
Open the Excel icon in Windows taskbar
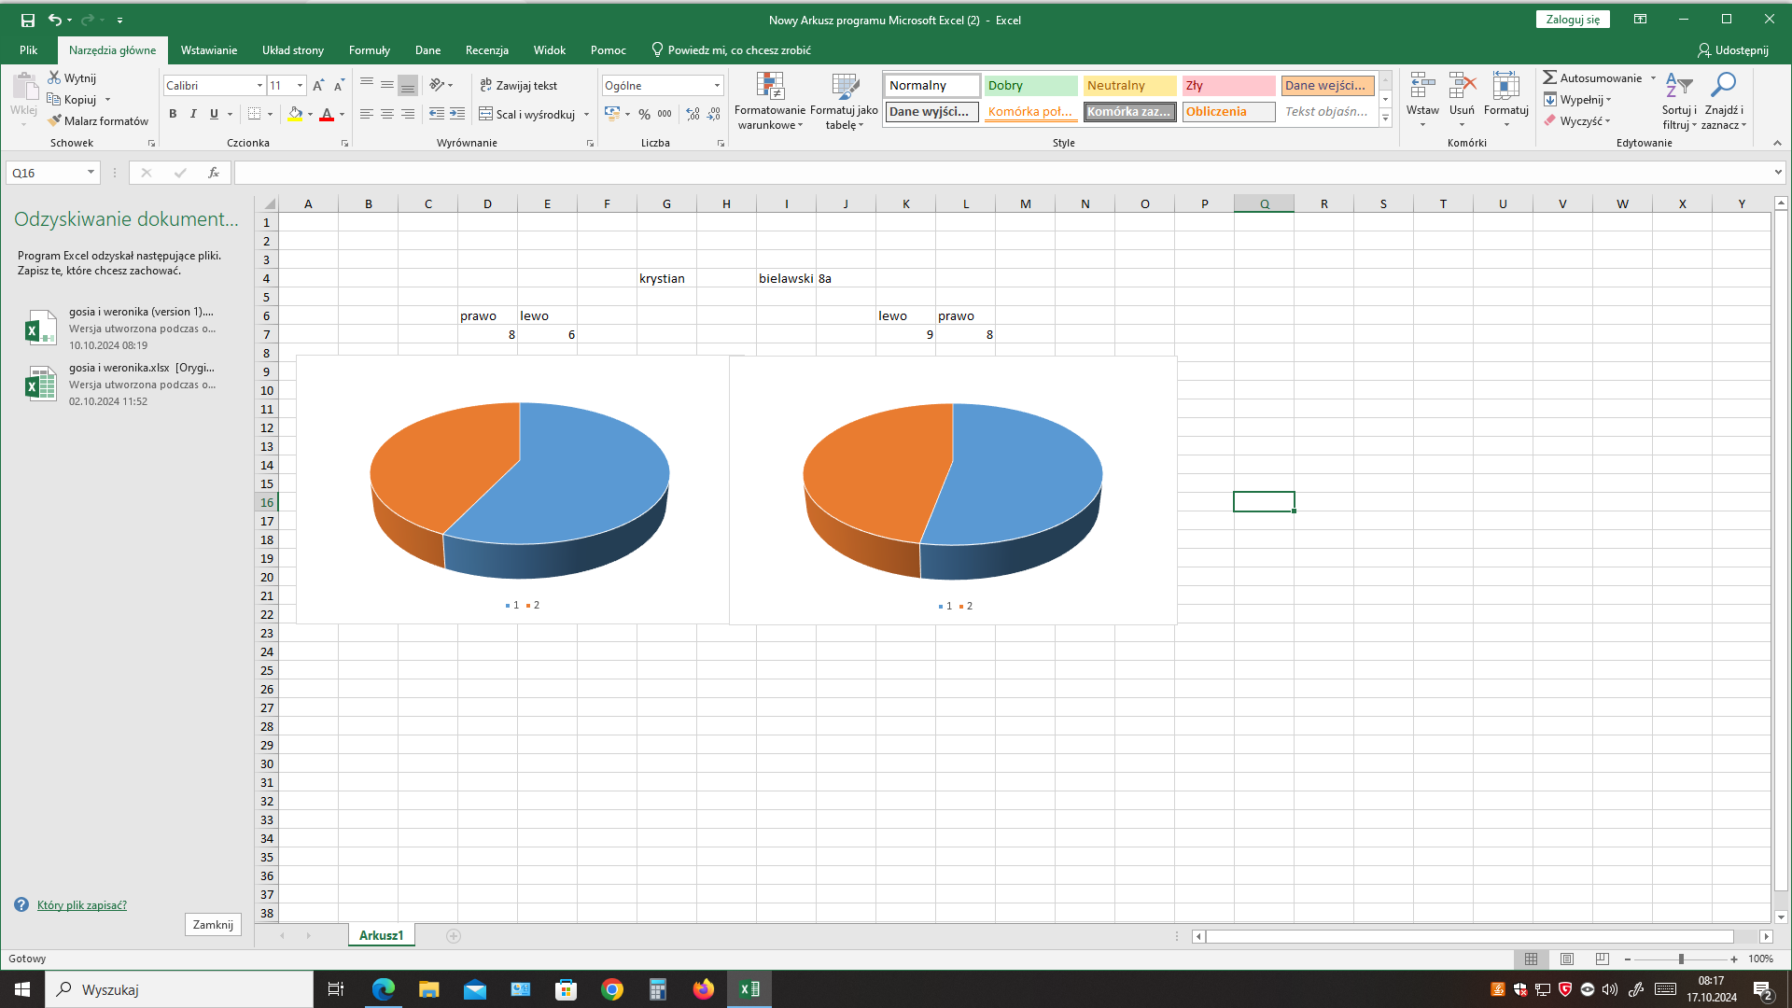coord(749,989)
